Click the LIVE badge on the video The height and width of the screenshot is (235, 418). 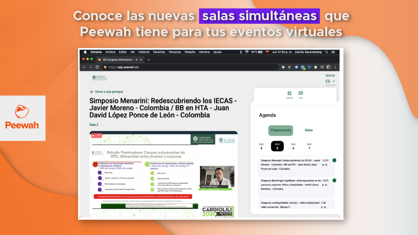point(97,135)
